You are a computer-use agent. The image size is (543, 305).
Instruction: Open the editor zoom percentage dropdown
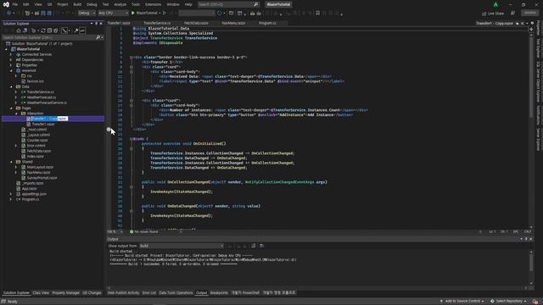(x=115, y=231)
